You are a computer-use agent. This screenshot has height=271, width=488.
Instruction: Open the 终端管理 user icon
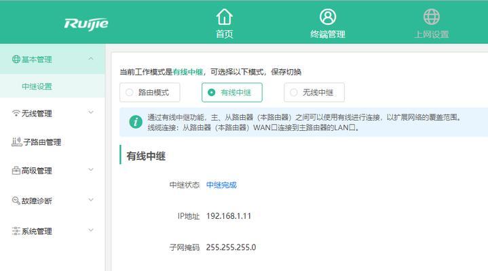coord(328,17)
